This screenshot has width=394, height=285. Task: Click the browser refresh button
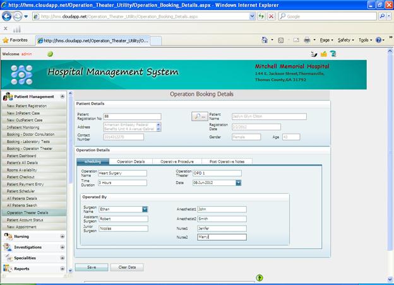tap(261, 16)
